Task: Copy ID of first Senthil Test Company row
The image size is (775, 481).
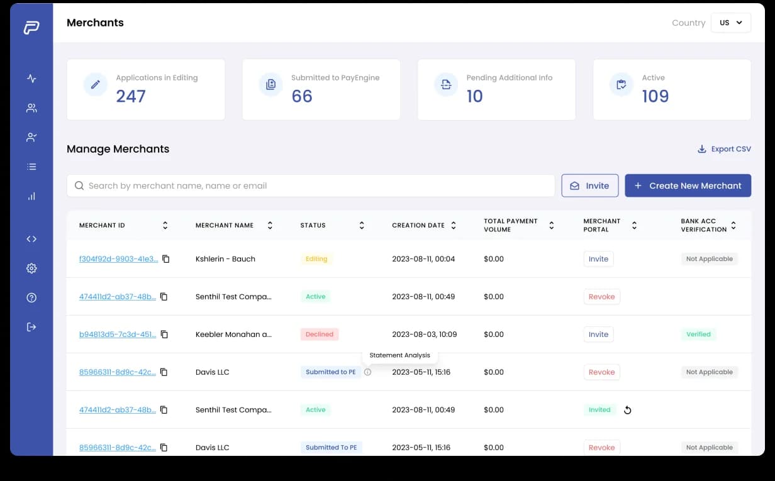Action: (x=164, y=297)
